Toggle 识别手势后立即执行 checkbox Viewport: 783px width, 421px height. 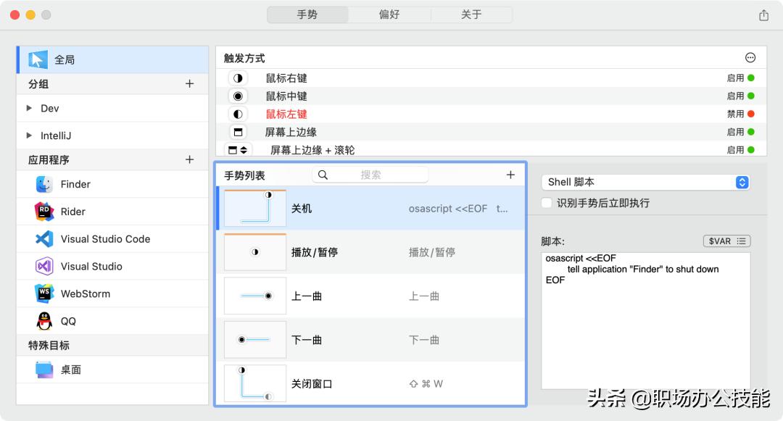click(545, 203)
